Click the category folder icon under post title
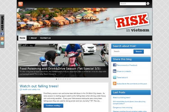Image resolution: width=169 pixels, height=112 pixels. tap(21, 90)
